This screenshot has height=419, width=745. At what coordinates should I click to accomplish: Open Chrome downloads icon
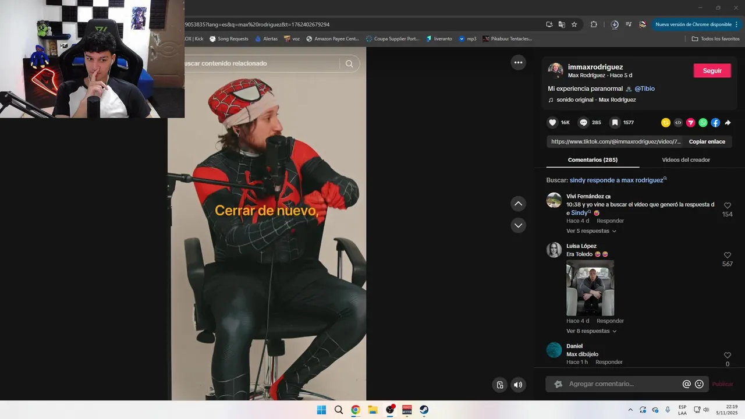point(615,24)
